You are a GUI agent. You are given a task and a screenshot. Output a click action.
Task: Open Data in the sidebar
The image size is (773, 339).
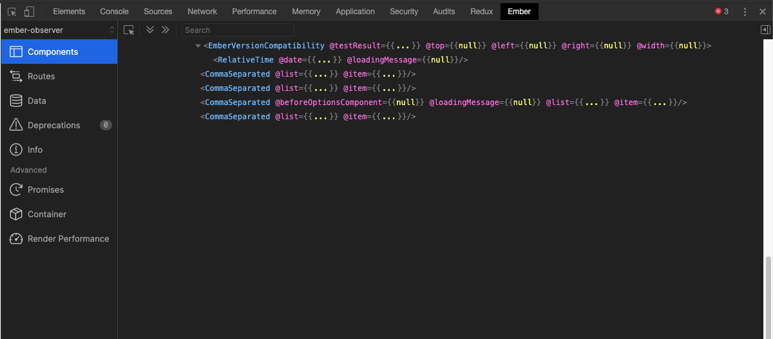(x=59, y=101)
